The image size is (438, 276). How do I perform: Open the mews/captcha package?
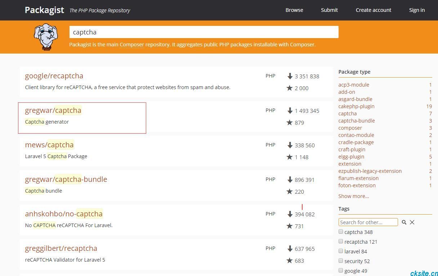click(x=49, y=145)
